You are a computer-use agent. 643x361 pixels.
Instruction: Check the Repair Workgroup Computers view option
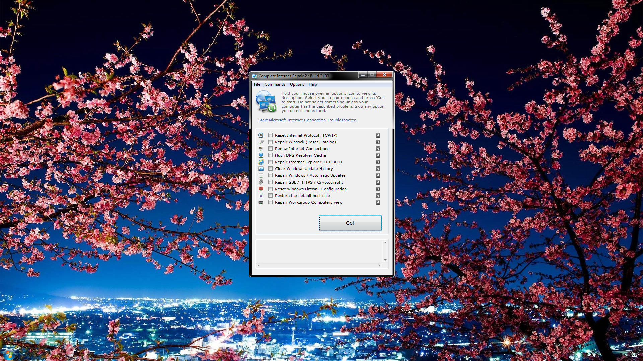[270, 202]
